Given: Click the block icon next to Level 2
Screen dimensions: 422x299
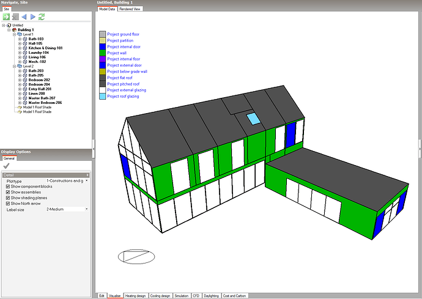Looking at the screenshot, I should pos(20,66).
